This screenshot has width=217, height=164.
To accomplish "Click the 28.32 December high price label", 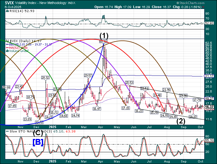I will pyautogui.click(x=45, y=78).
